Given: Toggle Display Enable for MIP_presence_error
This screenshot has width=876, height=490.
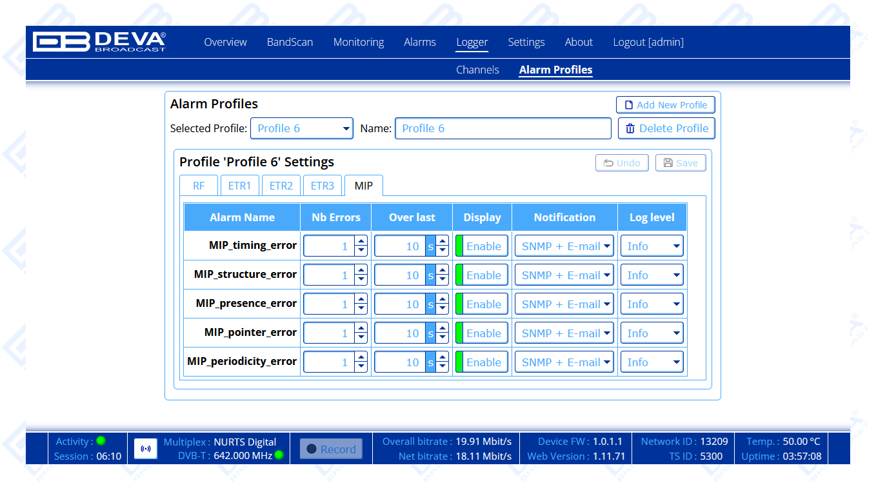Looking at the screenshot, I should point(482,304).
